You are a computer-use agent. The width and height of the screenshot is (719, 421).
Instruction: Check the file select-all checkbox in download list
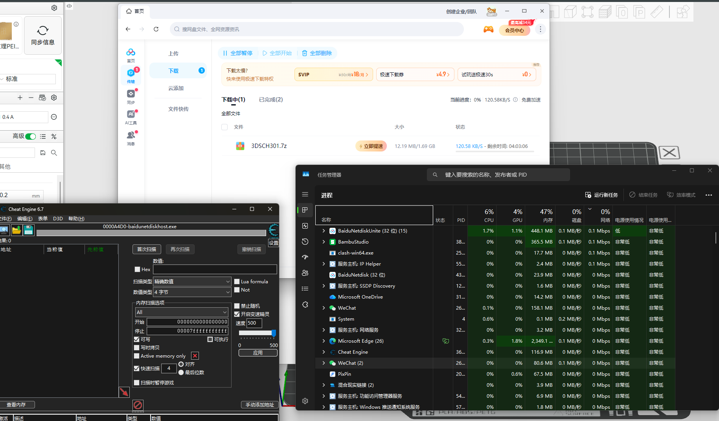tap(224, 127)
